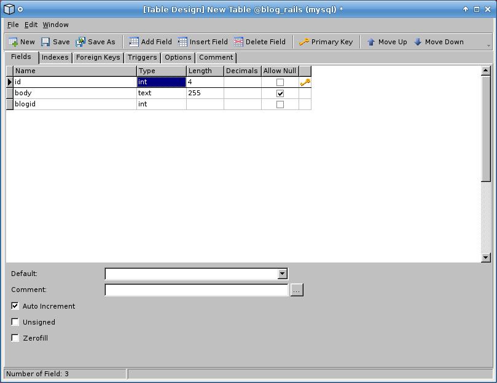Select the 'blogid' name cell

point(75,104)
